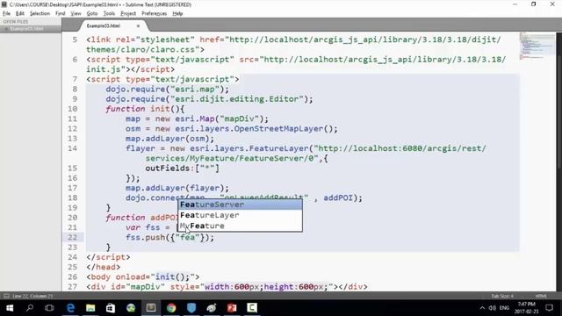The width and height of the screenshot is (562, 316).
Task: Launch Microsoft Edge from the taskbar
Action: pyautogui.click(x=70, y=308)
